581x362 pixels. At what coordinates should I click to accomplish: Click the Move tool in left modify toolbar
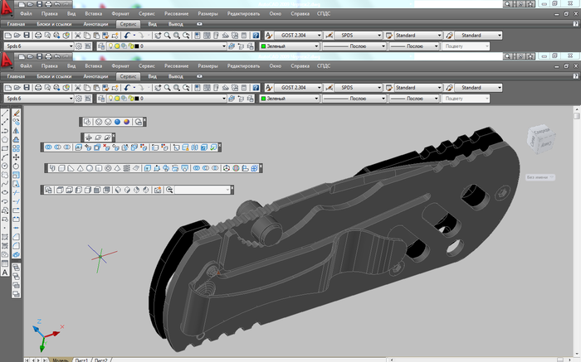pos(16,157)
